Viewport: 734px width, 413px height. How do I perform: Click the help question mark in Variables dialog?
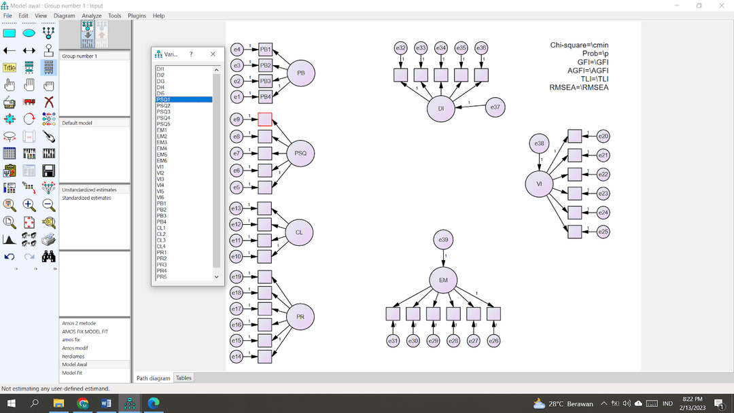[191, 54]
